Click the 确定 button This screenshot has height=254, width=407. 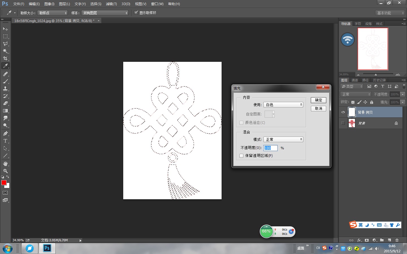tap(319, 100)
